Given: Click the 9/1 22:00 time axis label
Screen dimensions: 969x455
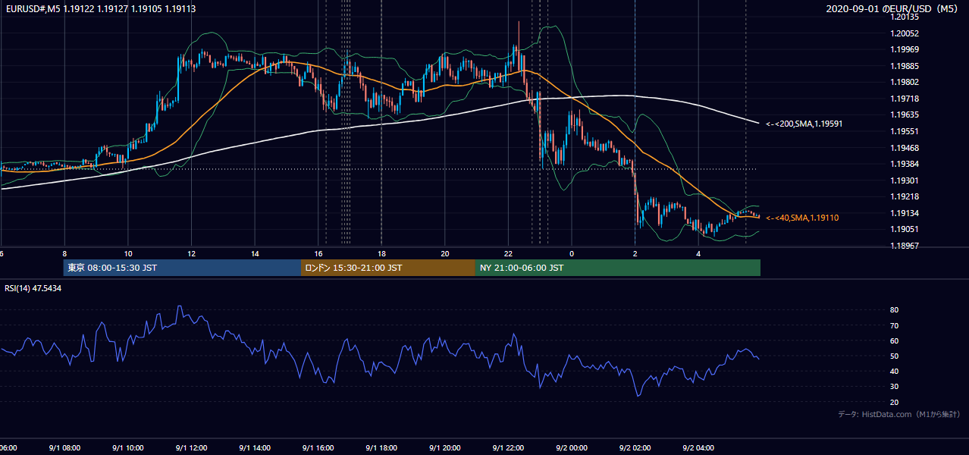Looking at the screenshot, I should coord(508,448).
